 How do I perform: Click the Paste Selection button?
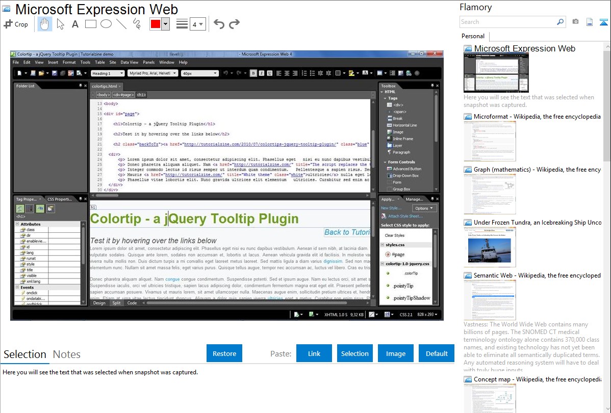point(354,353)
